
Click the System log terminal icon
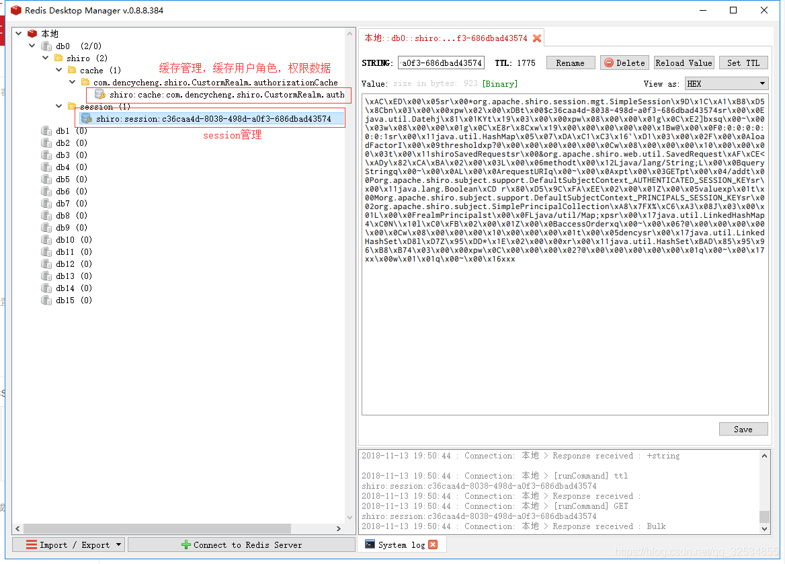tap(370, 545)
